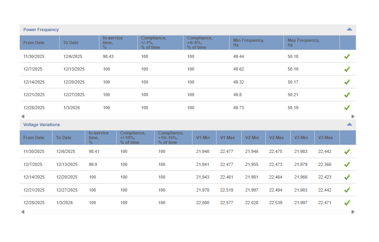Collapse the Voltage Variations section
Screen dimensions: 379x242
[x=349, y=125]
